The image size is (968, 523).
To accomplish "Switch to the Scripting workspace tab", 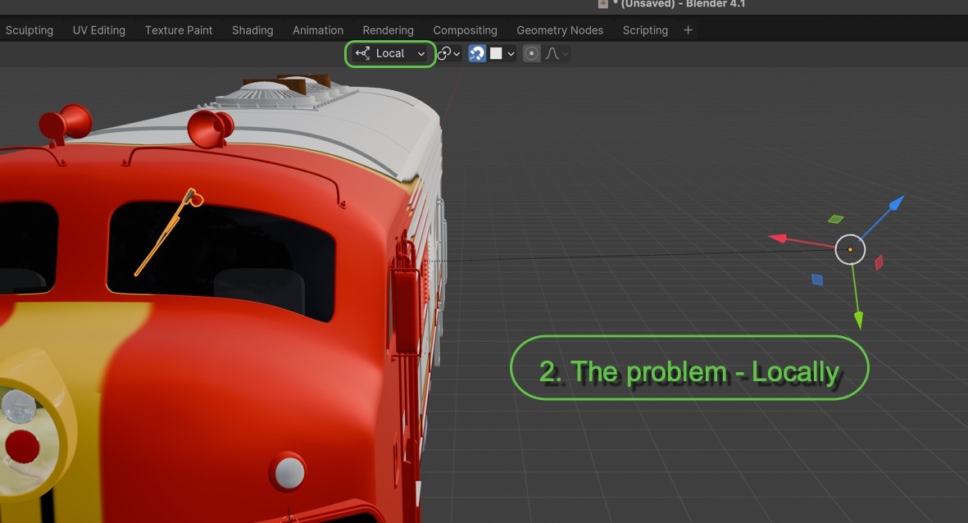I will (x=645, y=30).
